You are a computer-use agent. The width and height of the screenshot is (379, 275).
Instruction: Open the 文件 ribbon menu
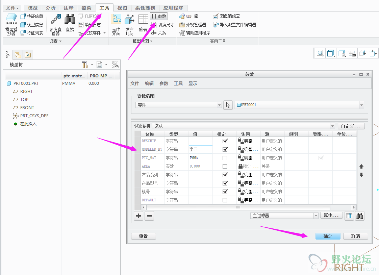(x=12, y=8)
